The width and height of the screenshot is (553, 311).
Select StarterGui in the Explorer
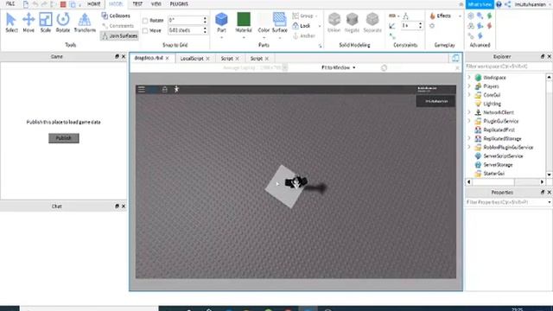[493, 174]
